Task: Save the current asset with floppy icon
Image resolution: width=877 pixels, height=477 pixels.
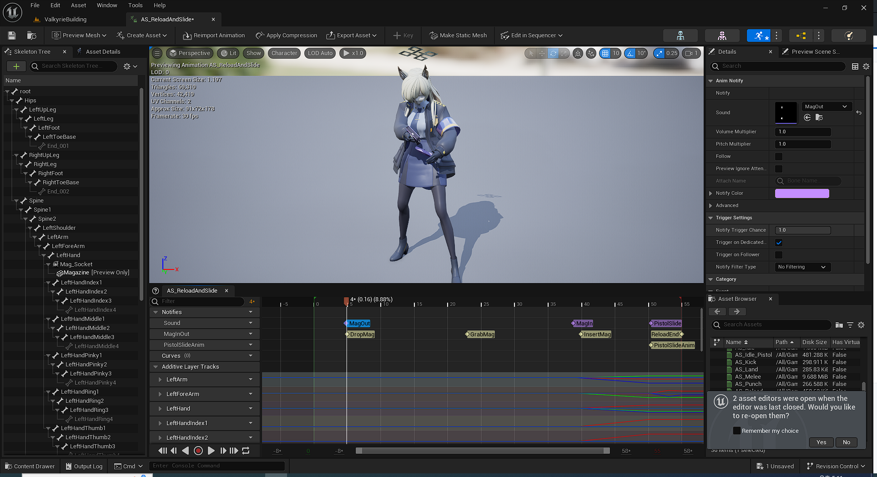Action: [x=12, y=36]
